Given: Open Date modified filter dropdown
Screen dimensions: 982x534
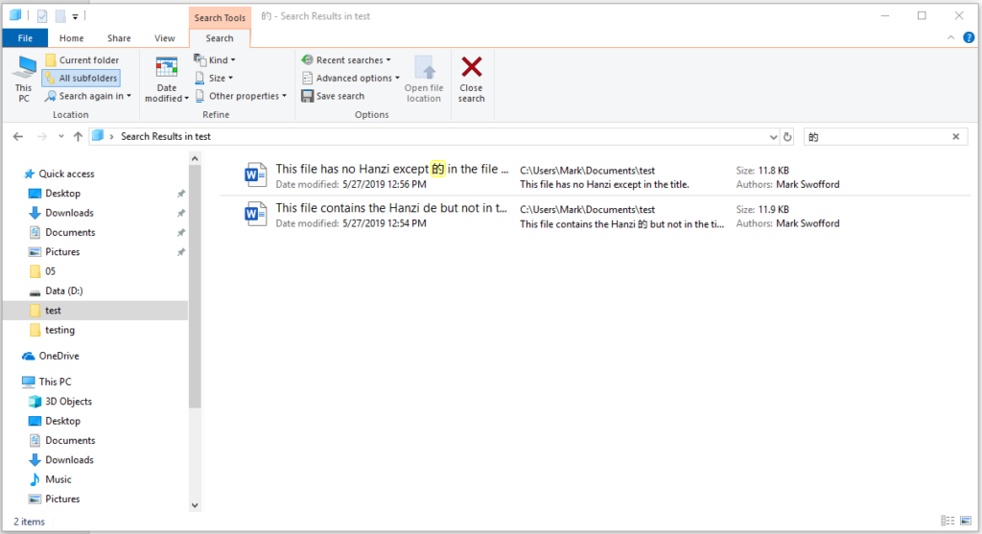Looking at the screenshot, I should [x=167, y=79].
